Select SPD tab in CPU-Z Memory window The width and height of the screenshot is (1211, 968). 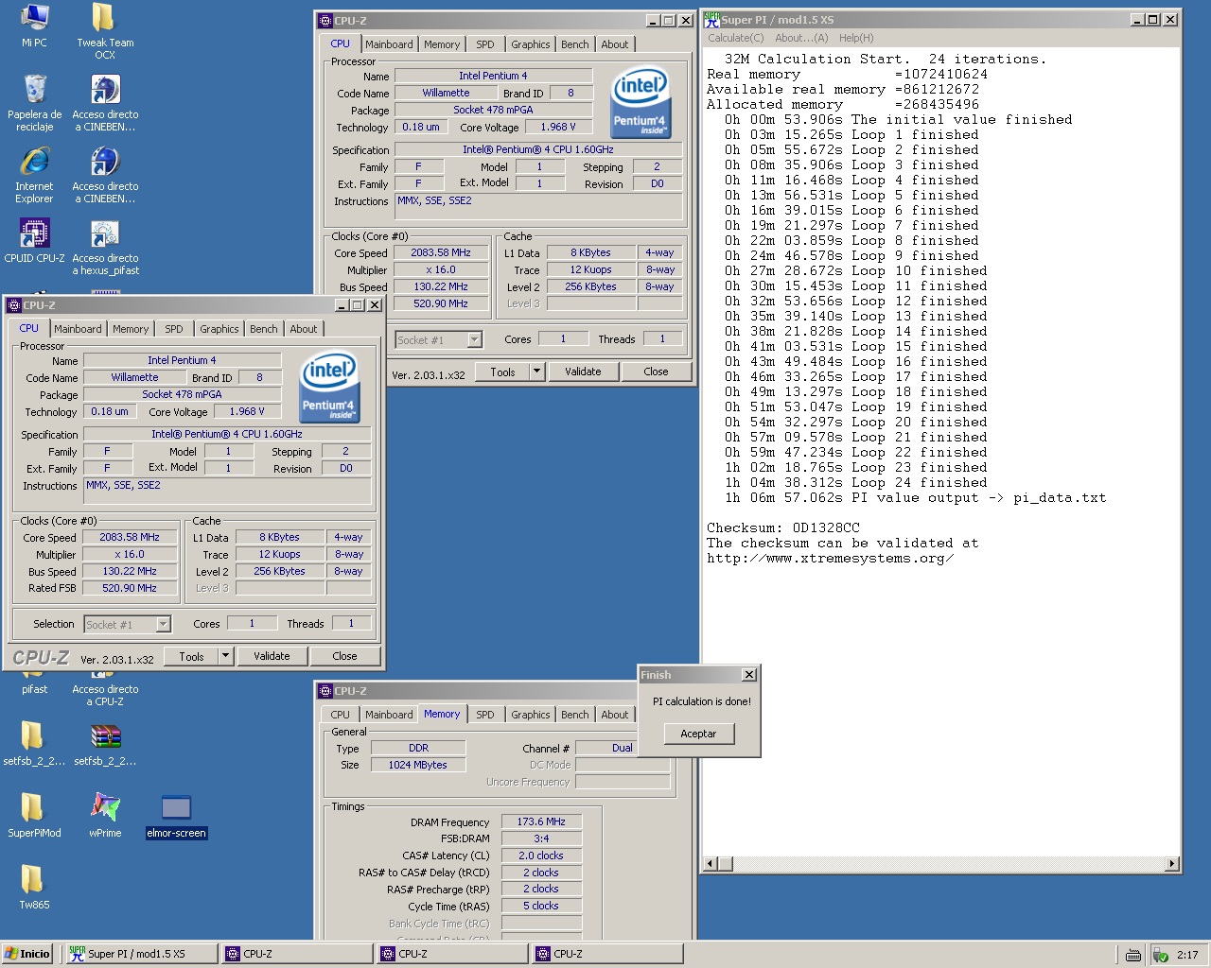(485, 715)
